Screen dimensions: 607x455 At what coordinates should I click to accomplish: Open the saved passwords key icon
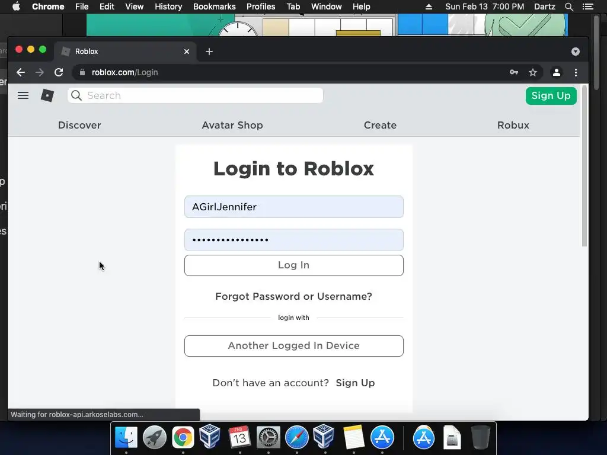click(x=514, y=72)
